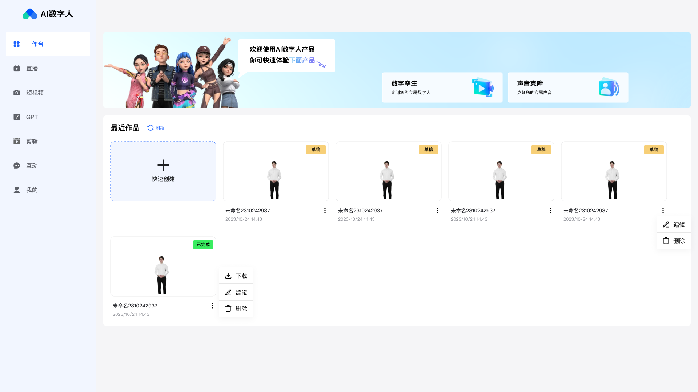Choose 编辑 in the fourth draft menu

point(674,225)
